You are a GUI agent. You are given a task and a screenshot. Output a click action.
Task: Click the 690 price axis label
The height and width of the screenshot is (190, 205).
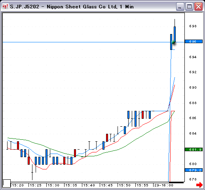coord(193,87)
